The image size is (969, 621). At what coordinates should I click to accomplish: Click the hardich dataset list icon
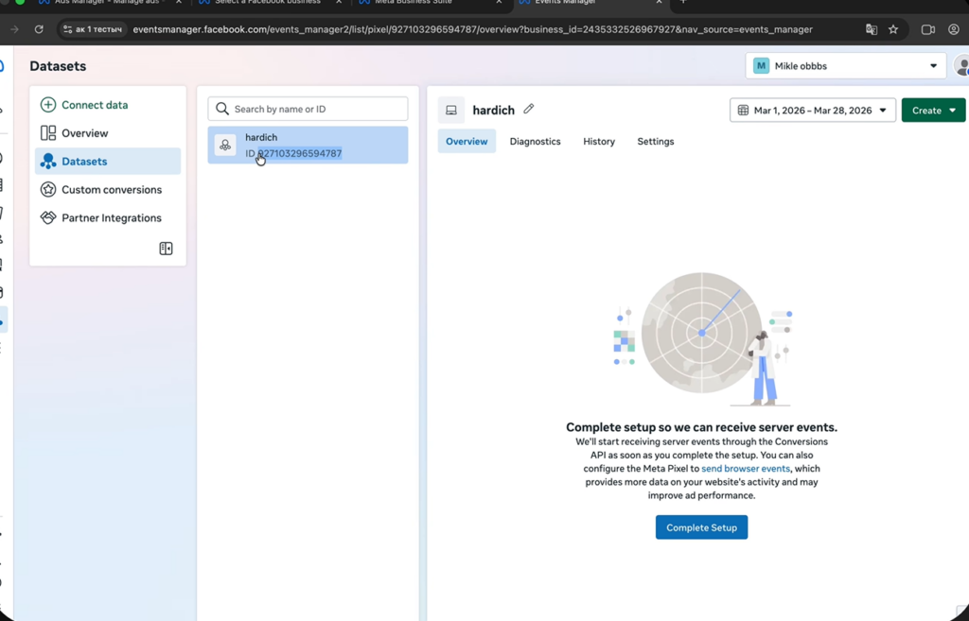point(225,145)
